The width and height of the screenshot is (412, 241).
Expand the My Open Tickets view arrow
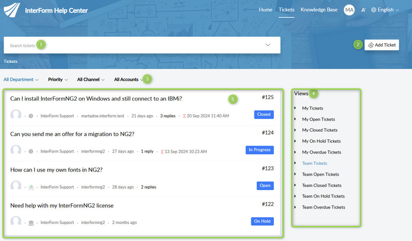(x=295, y=119)
